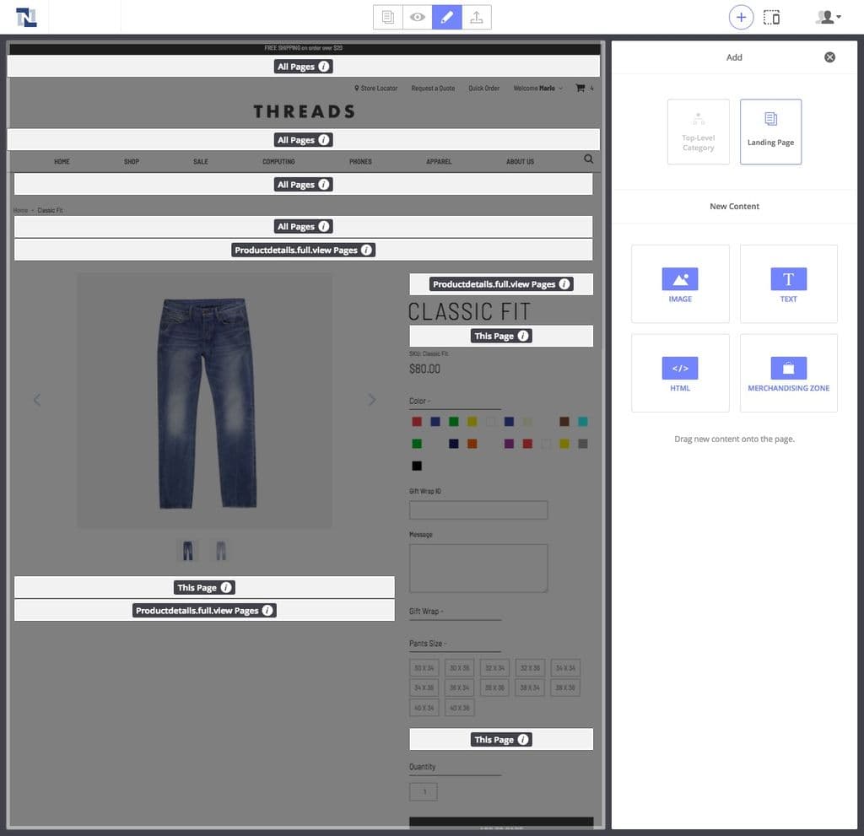Image resolution: width=864 pixels, height=836 pixels.
Task: Info icon on This Page area above Quantity
Action: [x=523, y=740]
